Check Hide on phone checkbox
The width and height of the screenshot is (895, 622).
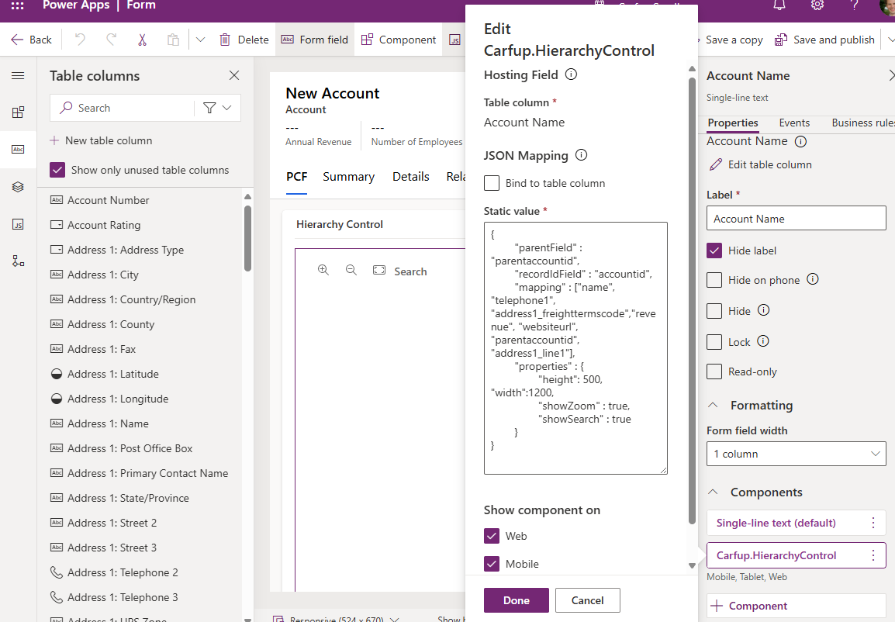(x=714, y=280)
